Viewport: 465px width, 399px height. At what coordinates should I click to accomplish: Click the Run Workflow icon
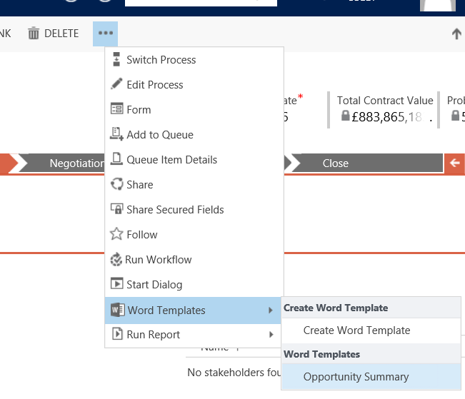(116, 260)
